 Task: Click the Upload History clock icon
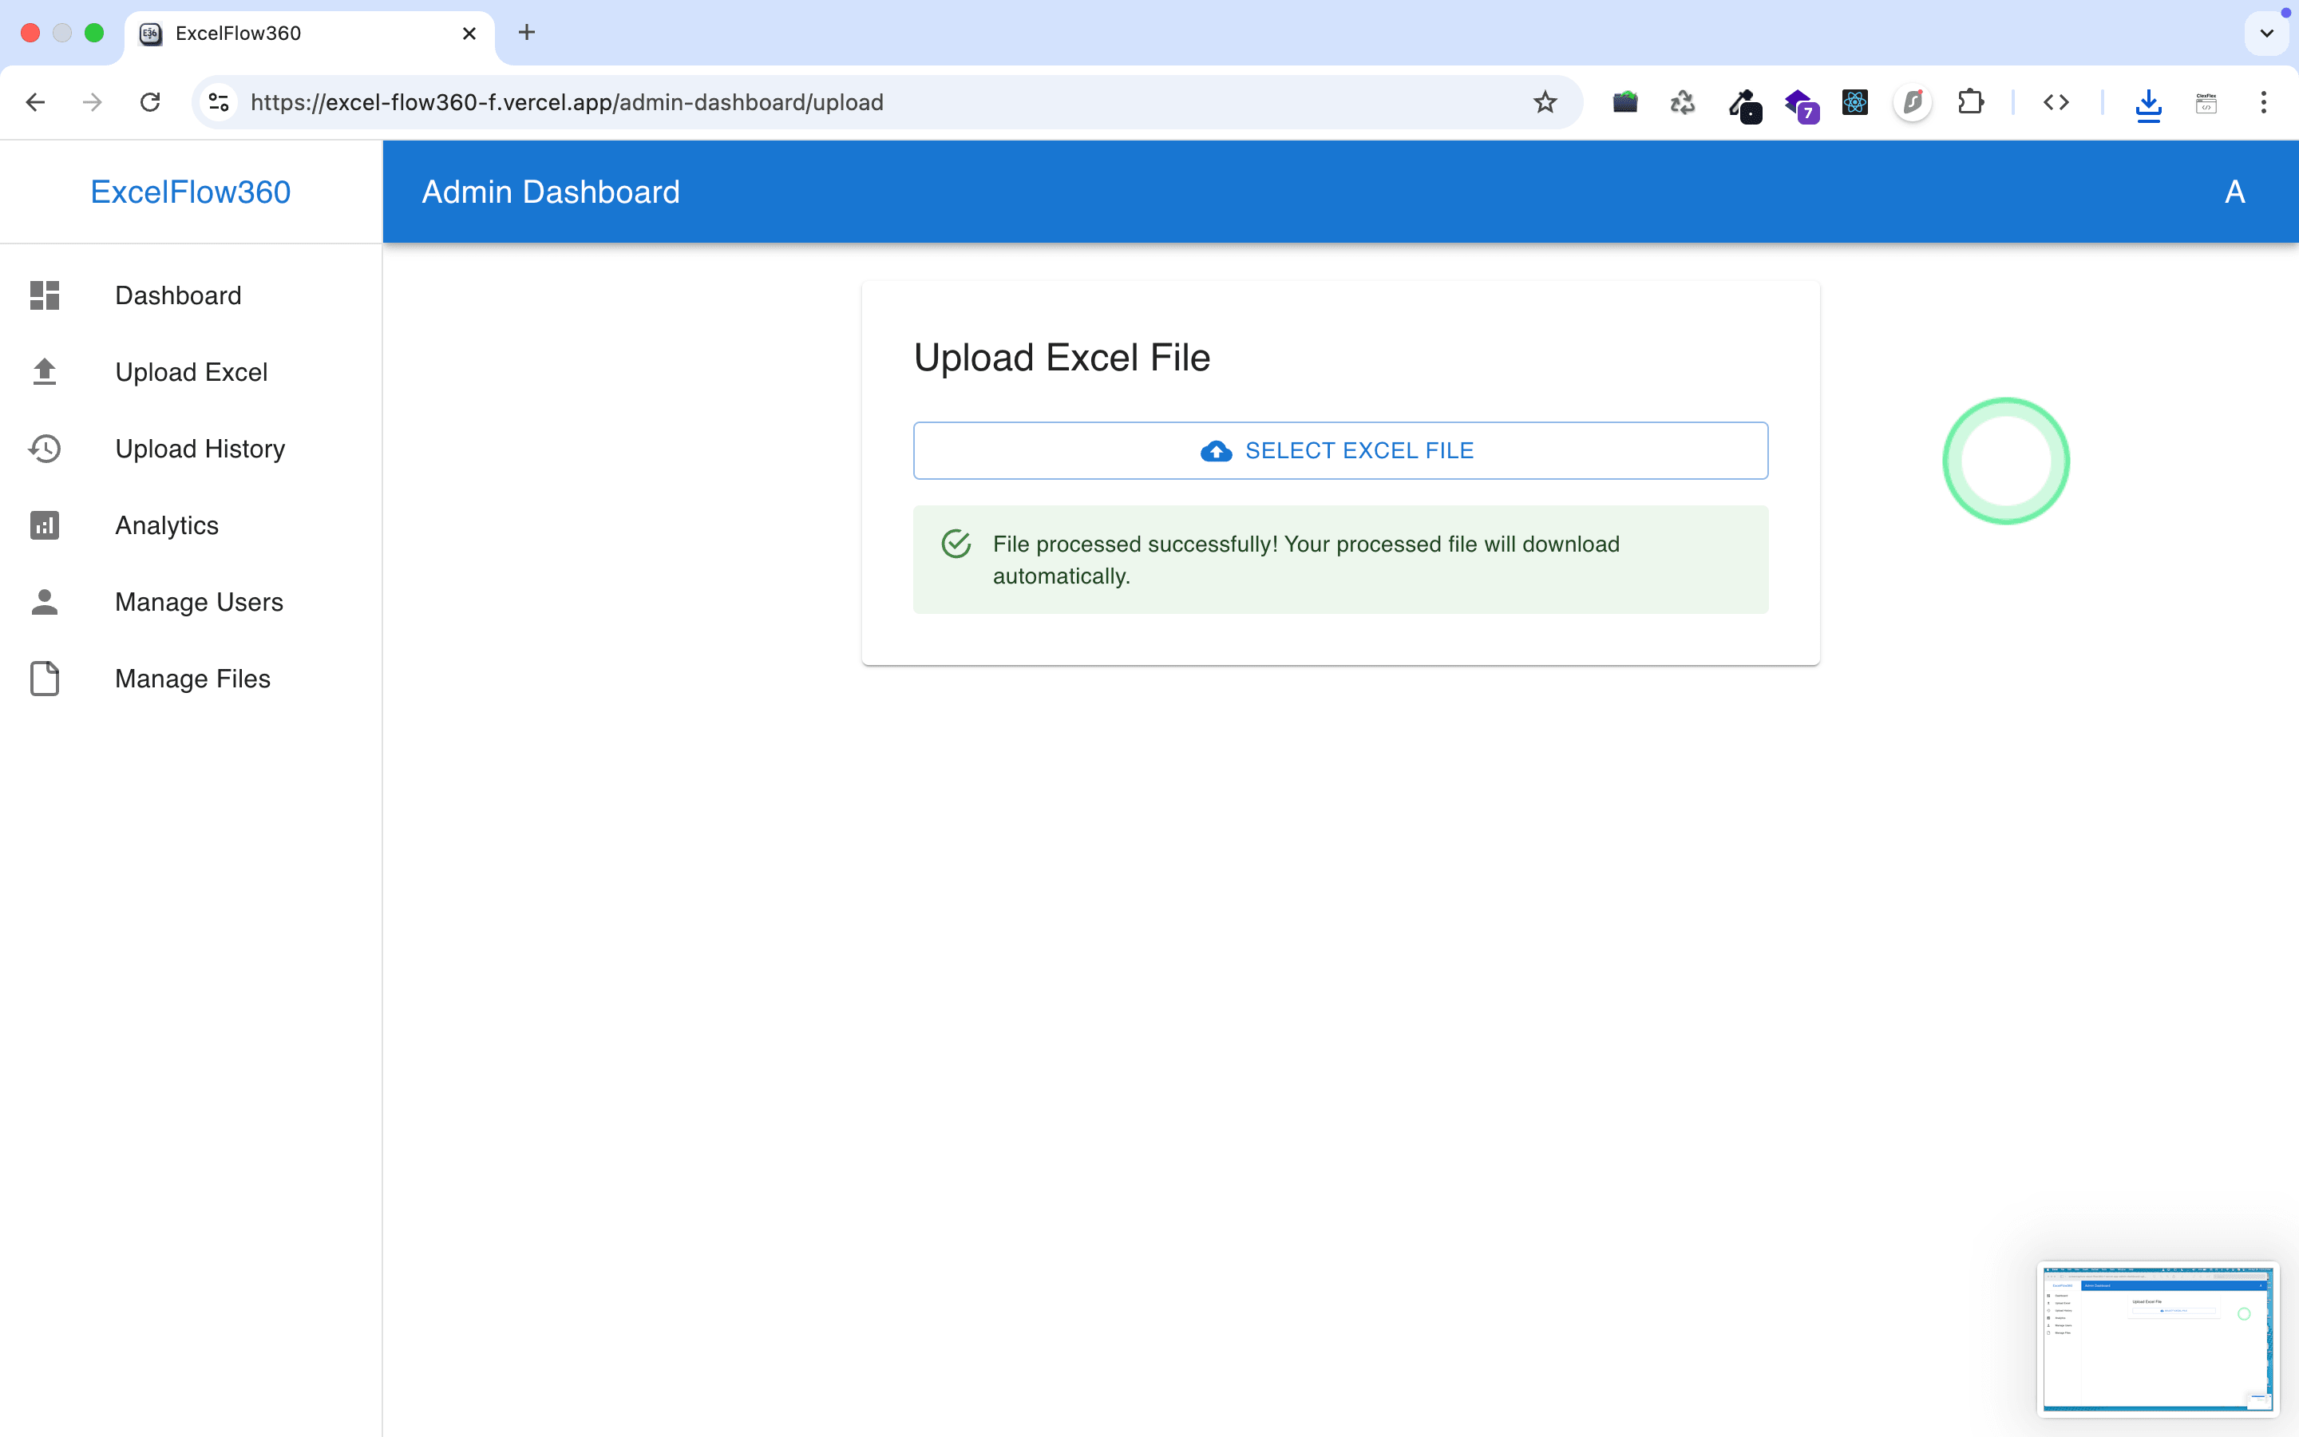click(x=45, y=449)
